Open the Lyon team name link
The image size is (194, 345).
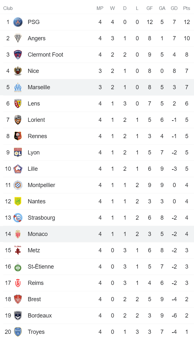[x=34, y=153]
